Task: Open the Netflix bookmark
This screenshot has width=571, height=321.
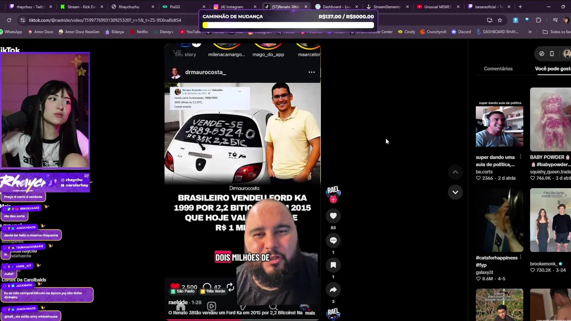Action: [139, 32]
